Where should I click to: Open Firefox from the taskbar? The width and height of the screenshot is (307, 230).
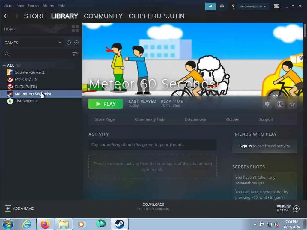(x=45, y=224)
